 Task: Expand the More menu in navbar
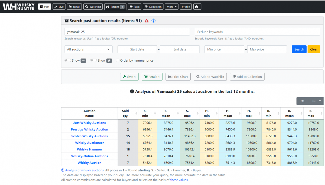pyautogui.click(x=172, y=7)
